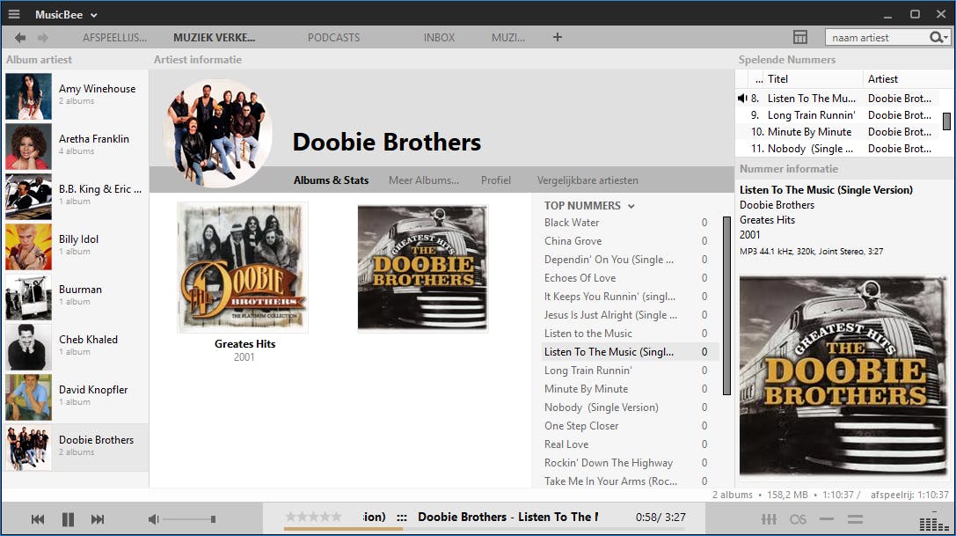The height and width of the screenshot is (536, 956).
Task: Select Aretha Franklin artist entry
Action: 77,146
